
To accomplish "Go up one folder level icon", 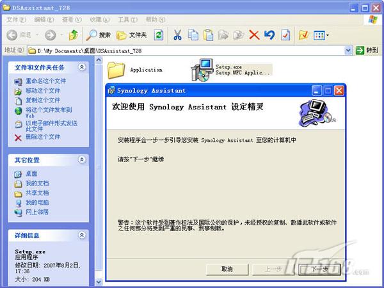I will coord(73,35).
